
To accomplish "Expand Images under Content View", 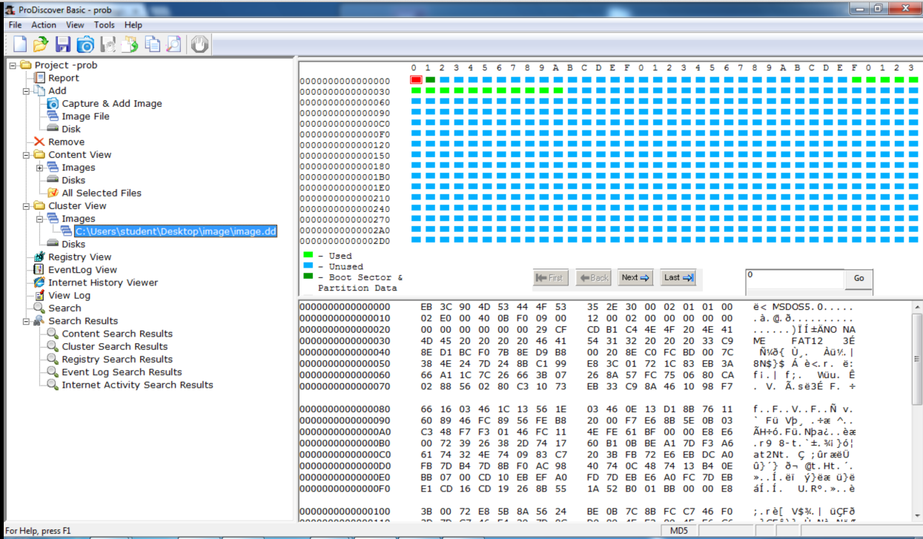I will 39,168.
